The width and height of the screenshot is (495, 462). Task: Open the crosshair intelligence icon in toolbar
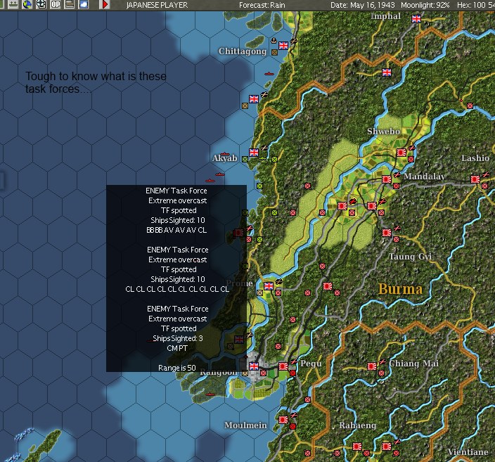pos(41,4)
